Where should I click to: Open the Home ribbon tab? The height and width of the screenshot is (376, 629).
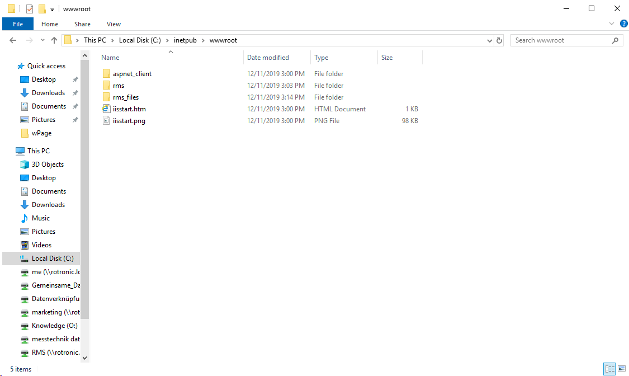[50, 24]
